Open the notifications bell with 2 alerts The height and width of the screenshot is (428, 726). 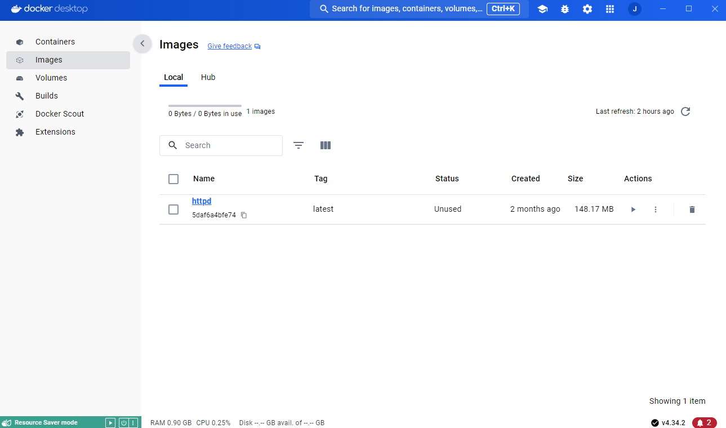(705, 423)
